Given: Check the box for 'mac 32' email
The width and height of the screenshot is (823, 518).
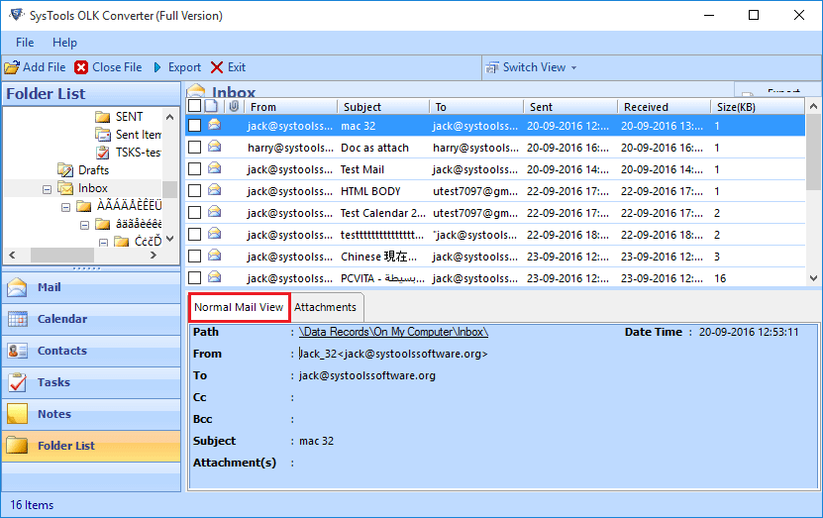Looking at the screenshot, I should click(x=195, y=126).
